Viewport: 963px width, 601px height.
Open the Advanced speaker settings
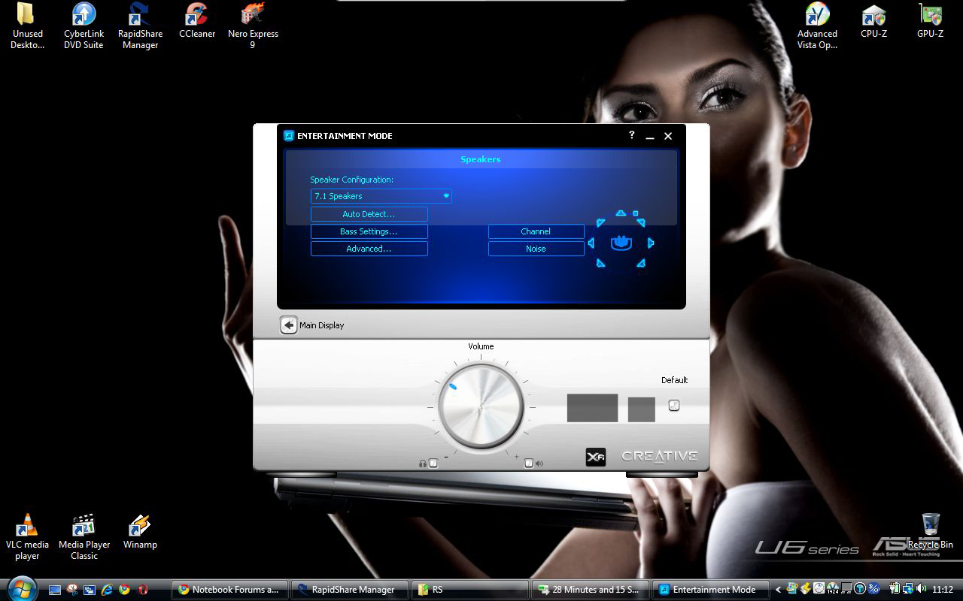tap(369, 249)
